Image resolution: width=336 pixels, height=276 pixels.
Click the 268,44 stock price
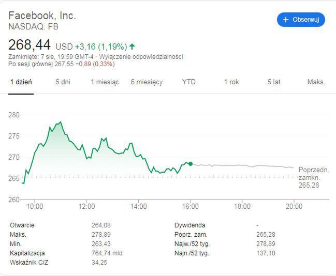(30, 44)
